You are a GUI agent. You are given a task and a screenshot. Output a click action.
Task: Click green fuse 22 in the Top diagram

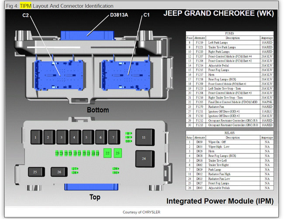pos(107,153)
